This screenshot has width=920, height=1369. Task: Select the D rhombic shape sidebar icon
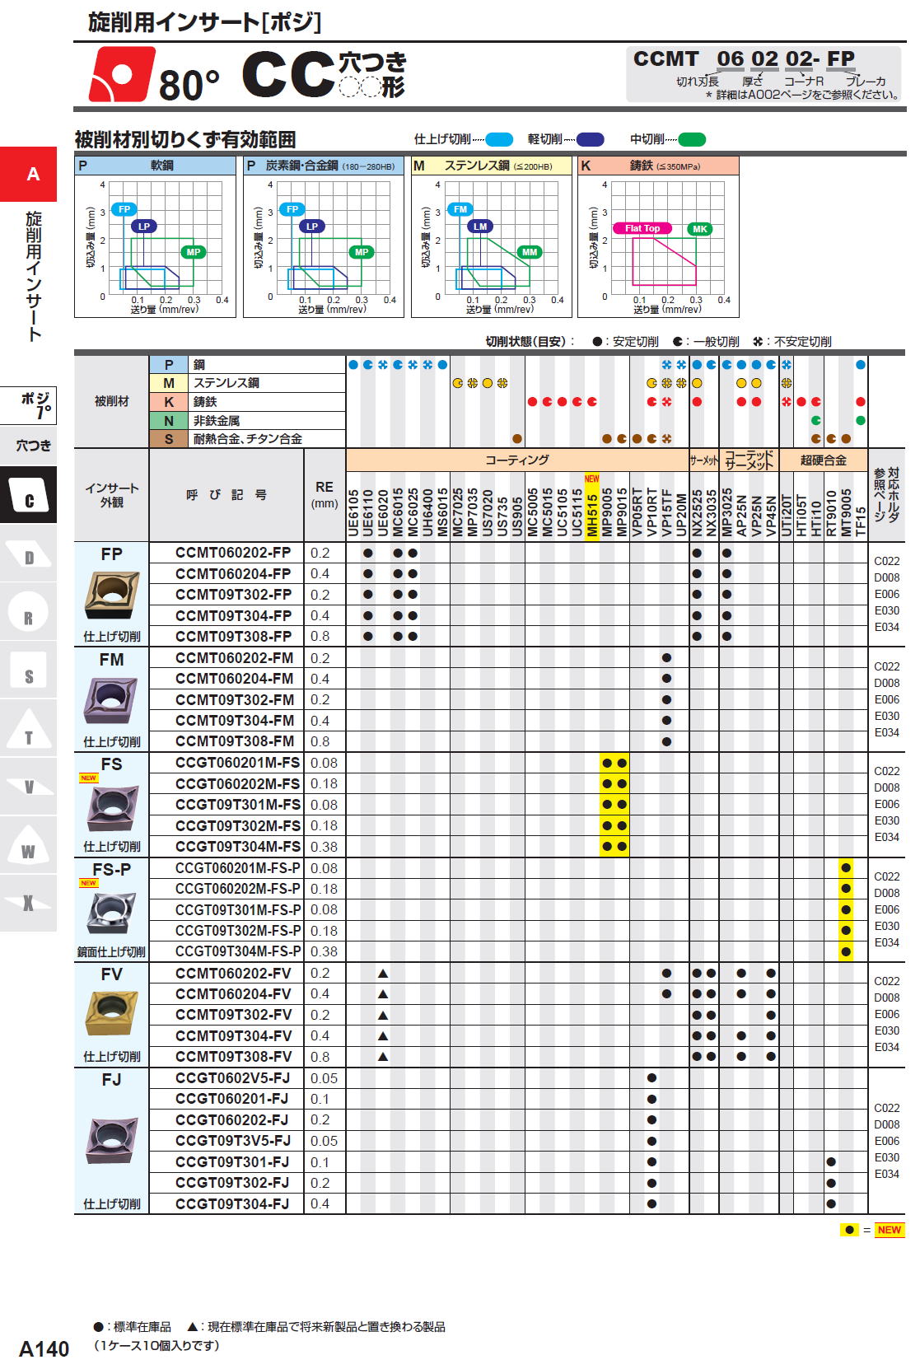point(28,554)
